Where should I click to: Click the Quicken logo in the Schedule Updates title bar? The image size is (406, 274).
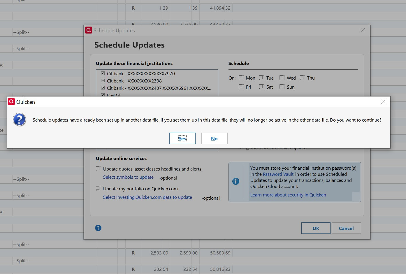pyautogui.click(x=89, y=30)
